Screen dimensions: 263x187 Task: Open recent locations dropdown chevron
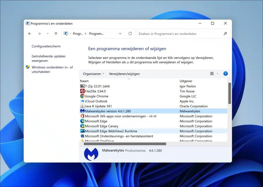48,34
